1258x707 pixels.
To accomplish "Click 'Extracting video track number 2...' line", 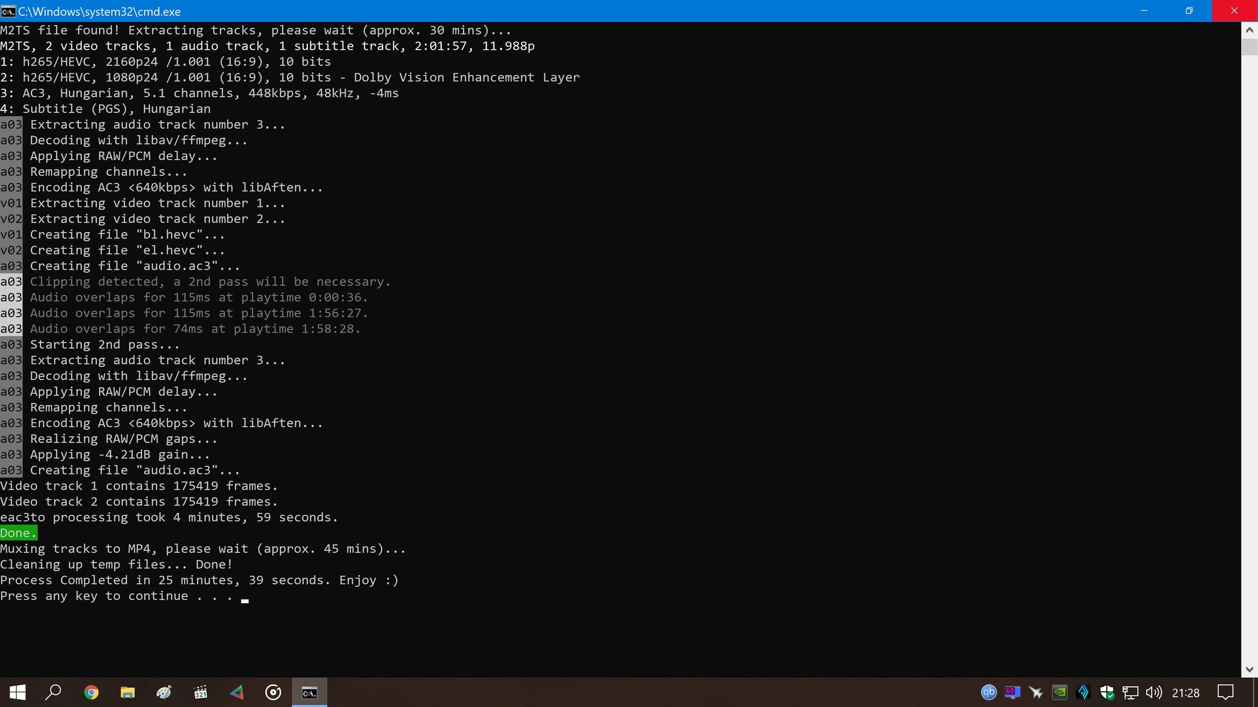I will (157, 218).
